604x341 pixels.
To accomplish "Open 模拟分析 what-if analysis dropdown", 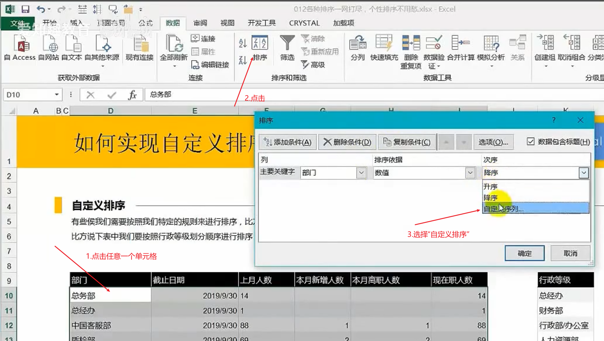I will click(491, 66).
